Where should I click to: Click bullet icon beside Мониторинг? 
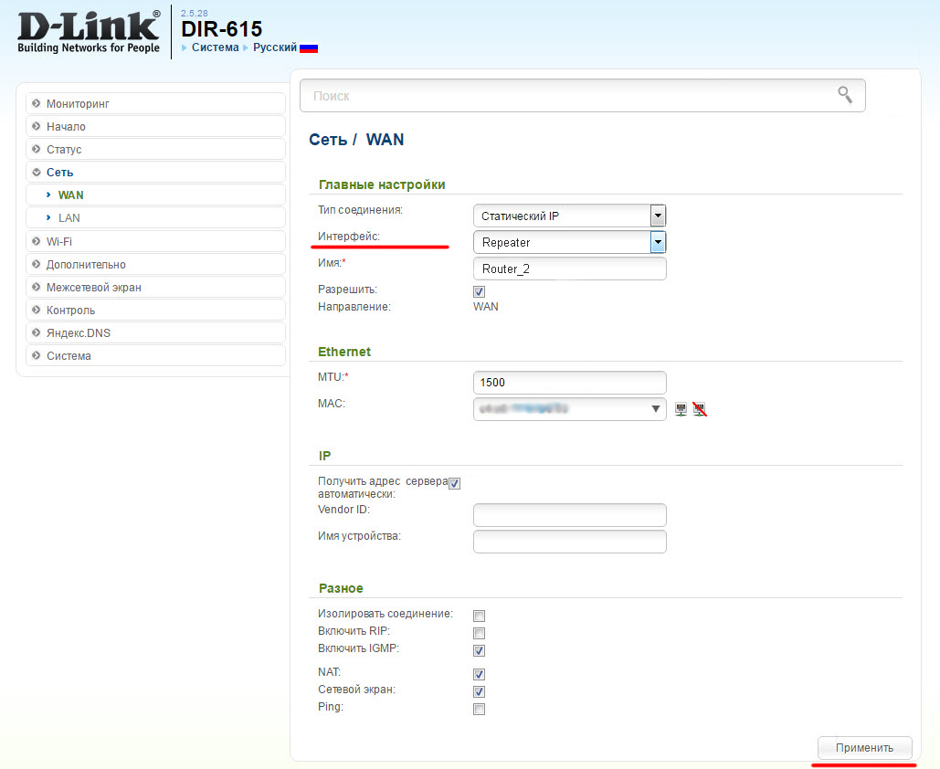click(36, 103)
